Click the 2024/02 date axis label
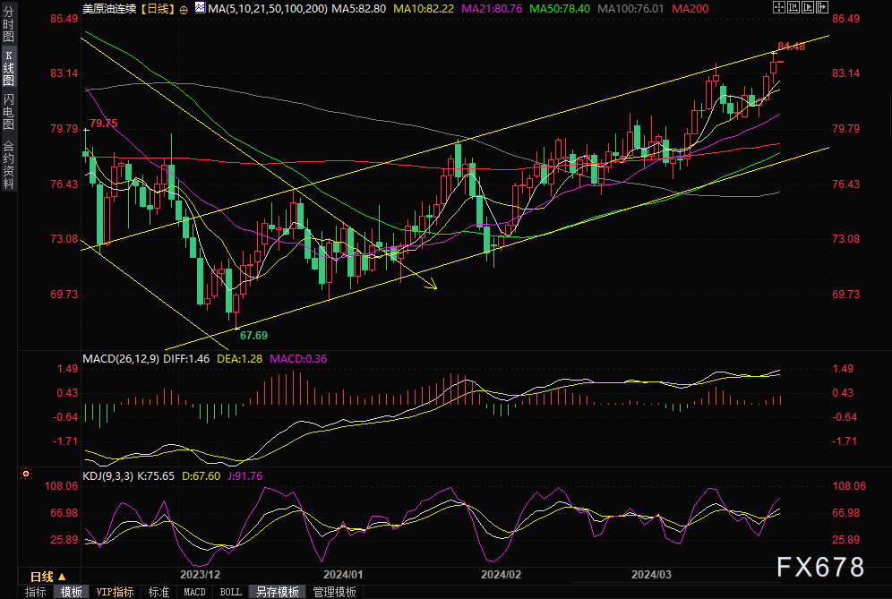Screen dimensions: 892x599 (x=501, y=575)
